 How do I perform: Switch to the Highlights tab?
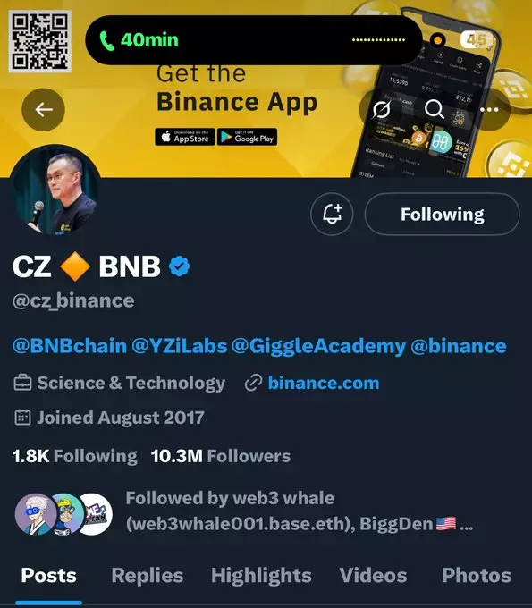(x=261, y=576)
